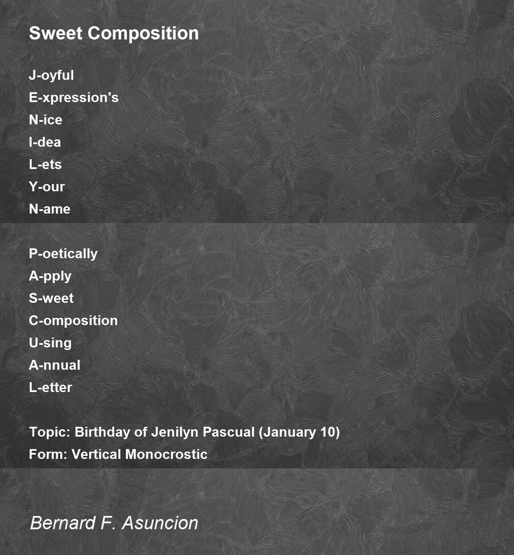The image size is (514, 555).
Task: Click the line "S-weet"
Action: pos(51,298)
